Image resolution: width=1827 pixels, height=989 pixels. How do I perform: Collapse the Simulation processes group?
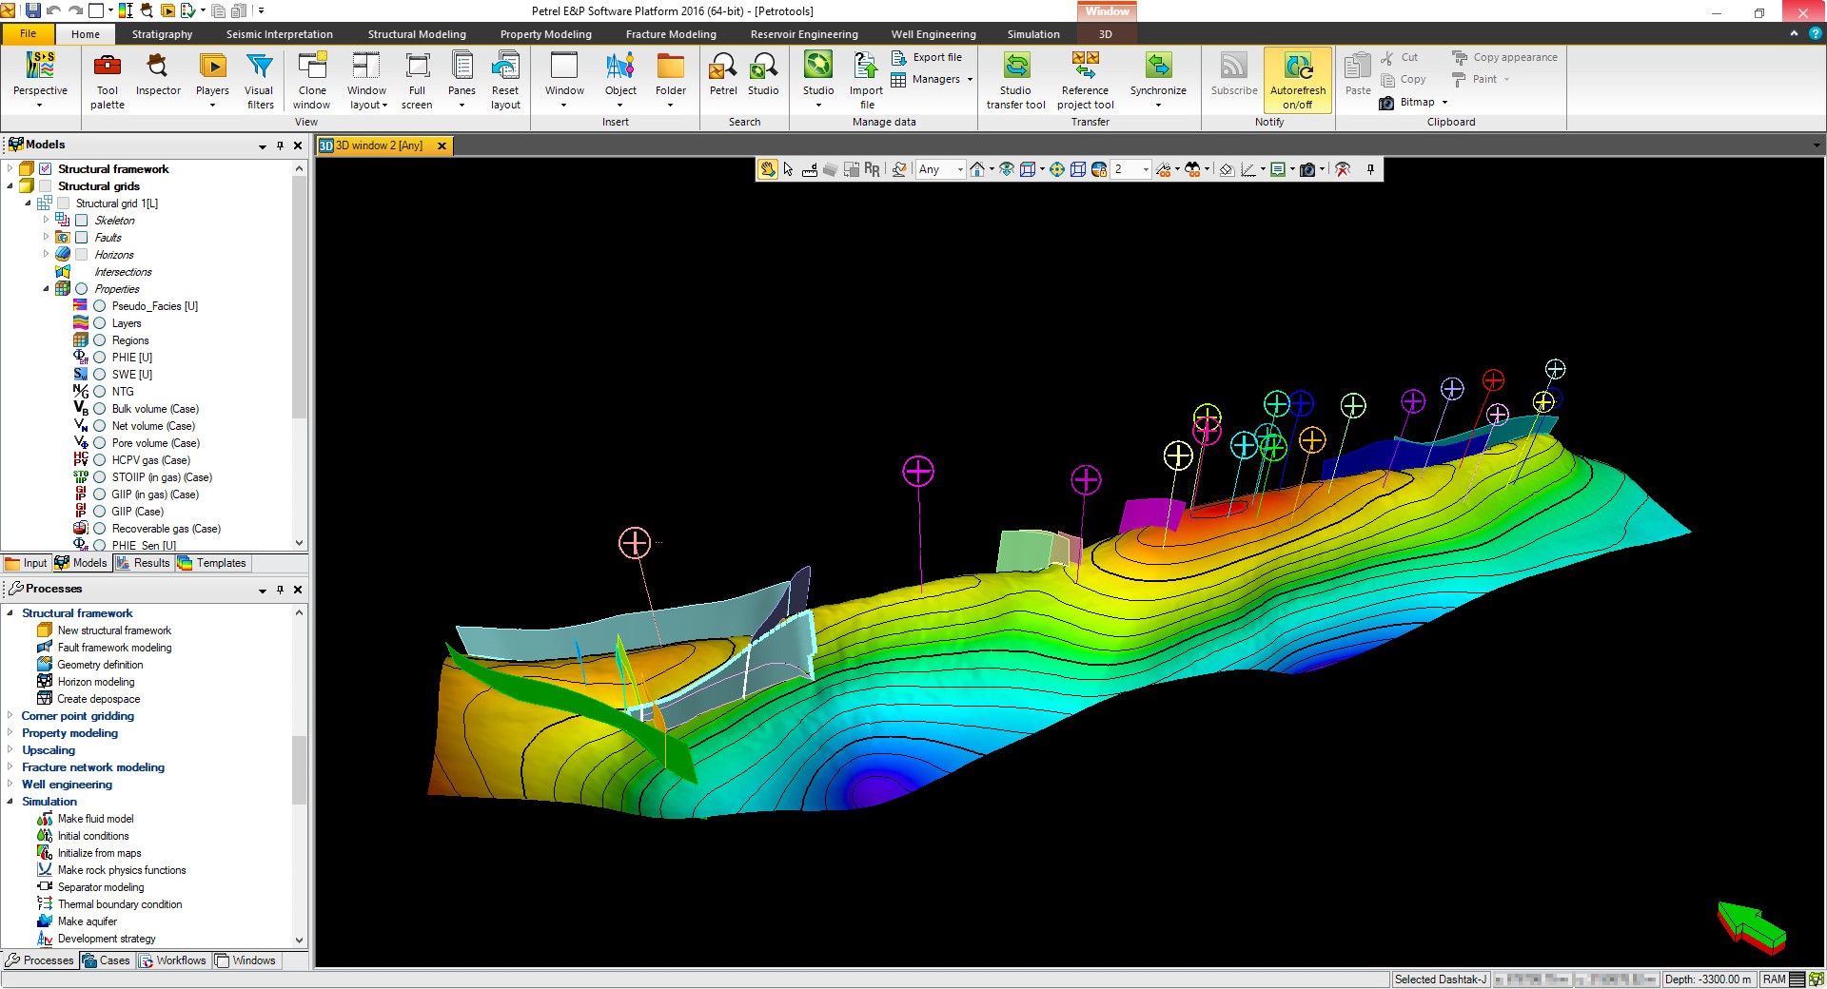tap(10, 802)
